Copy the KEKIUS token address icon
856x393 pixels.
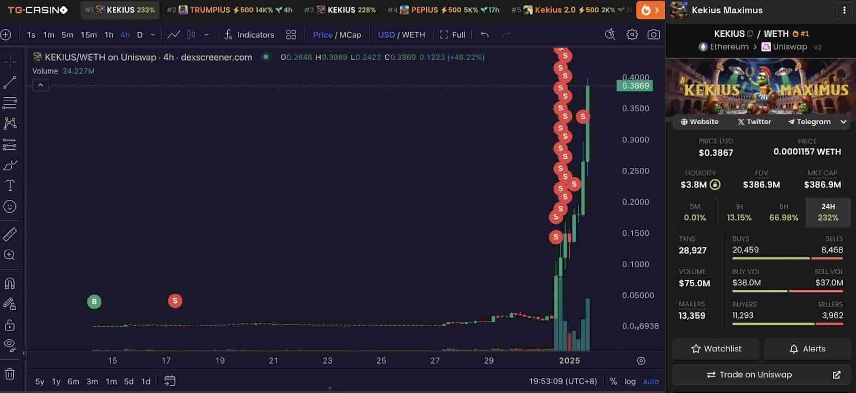click(750, 34)
